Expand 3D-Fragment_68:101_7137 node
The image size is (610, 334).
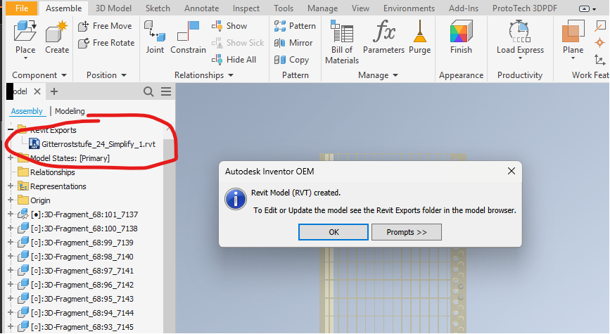coord(11,214)
